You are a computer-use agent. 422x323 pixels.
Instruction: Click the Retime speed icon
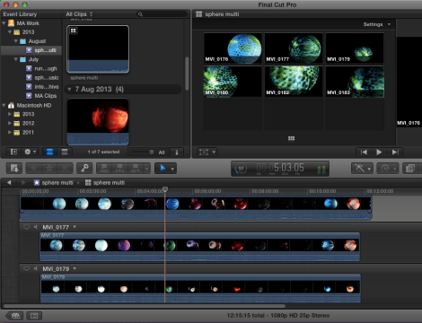click(x=385, y=169)
